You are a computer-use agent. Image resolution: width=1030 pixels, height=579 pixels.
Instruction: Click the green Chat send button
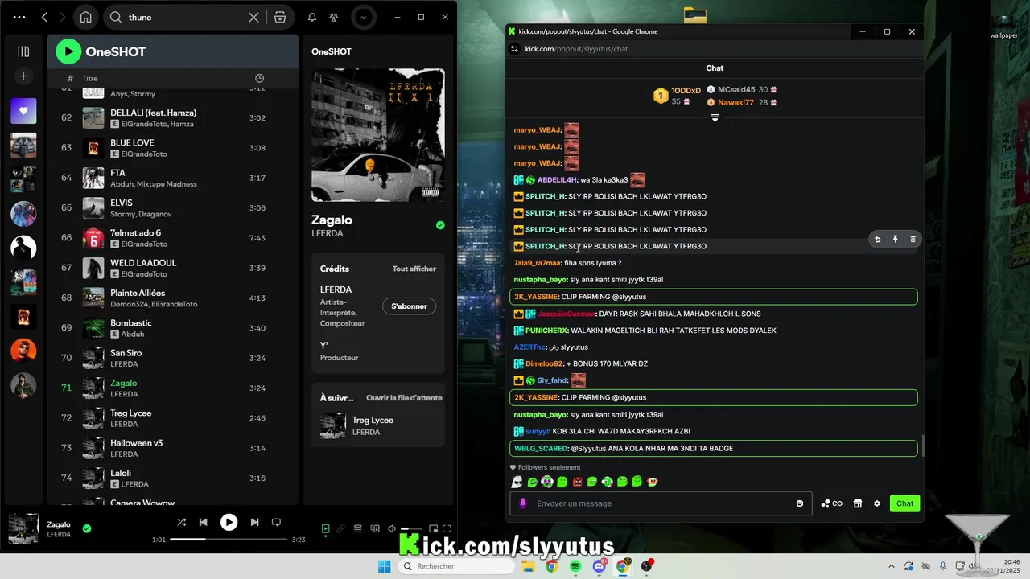(905, 503)
